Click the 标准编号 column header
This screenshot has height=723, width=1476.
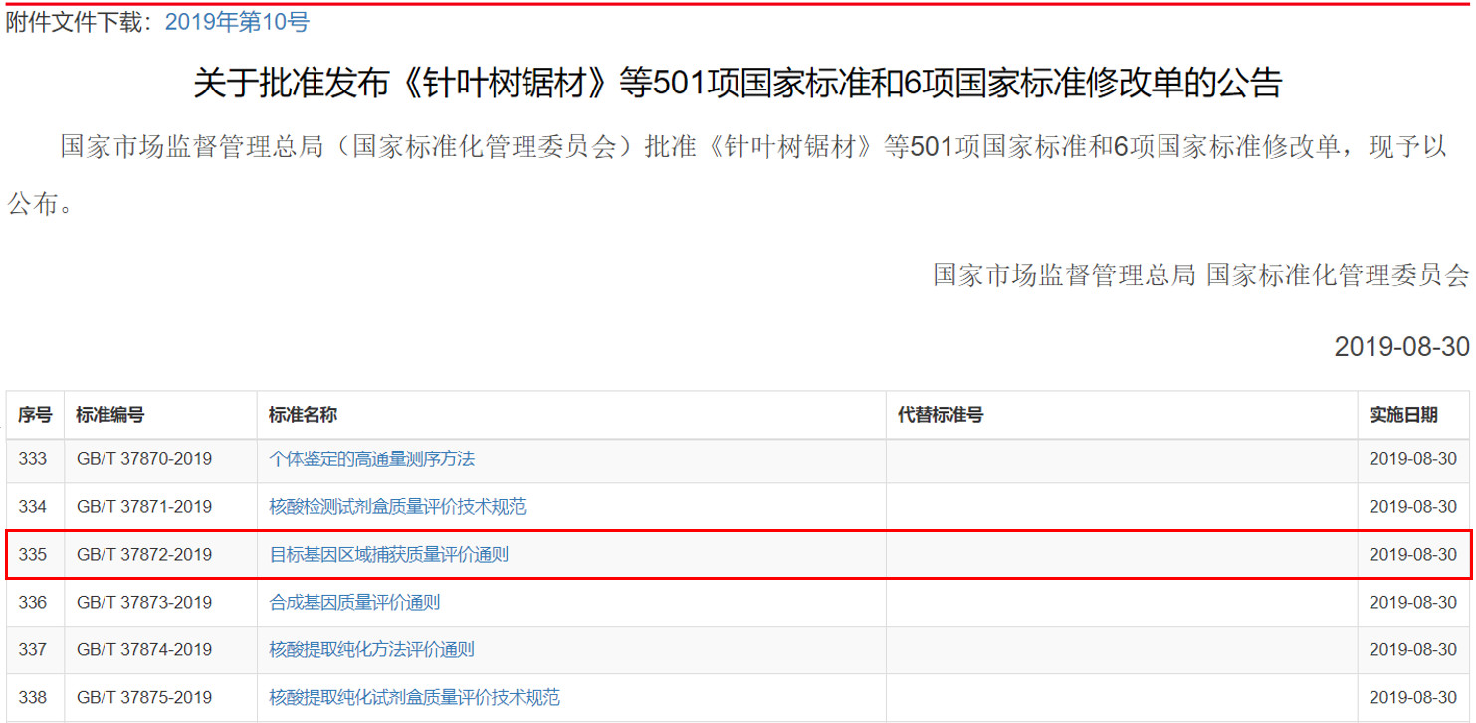pos(109,415)
